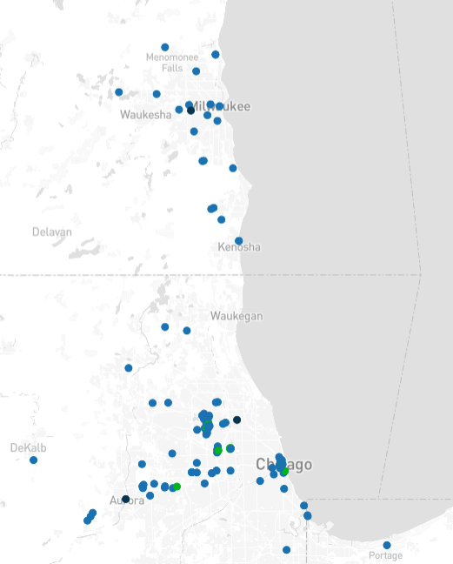Viewport: 453px width, 564px height.
Task: Select the Waukesha city label
Action: click(145, 115)
